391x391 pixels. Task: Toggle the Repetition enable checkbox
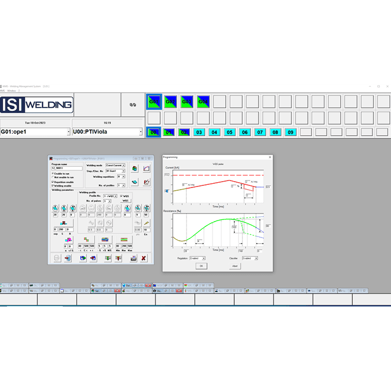pos(53,182)
